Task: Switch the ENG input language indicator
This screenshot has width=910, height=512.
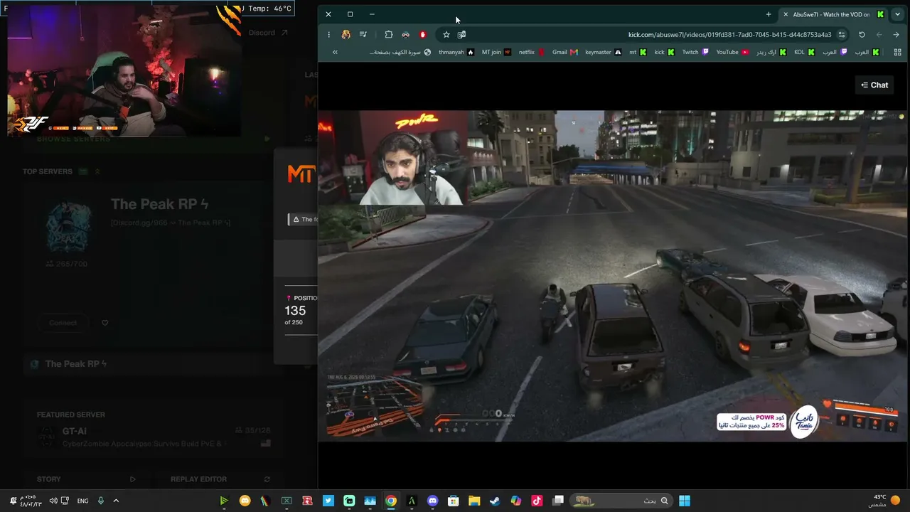Action: 83,501
